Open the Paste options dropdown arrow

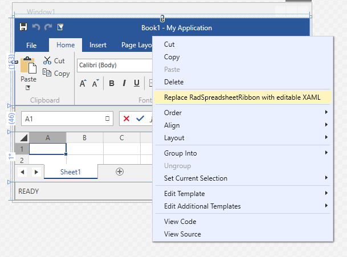pos(28,88)
